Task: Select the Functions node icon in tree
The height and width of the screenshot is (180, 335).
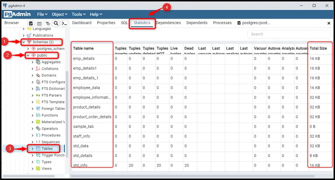Action: pyautogui.click(x=38, y=115)
